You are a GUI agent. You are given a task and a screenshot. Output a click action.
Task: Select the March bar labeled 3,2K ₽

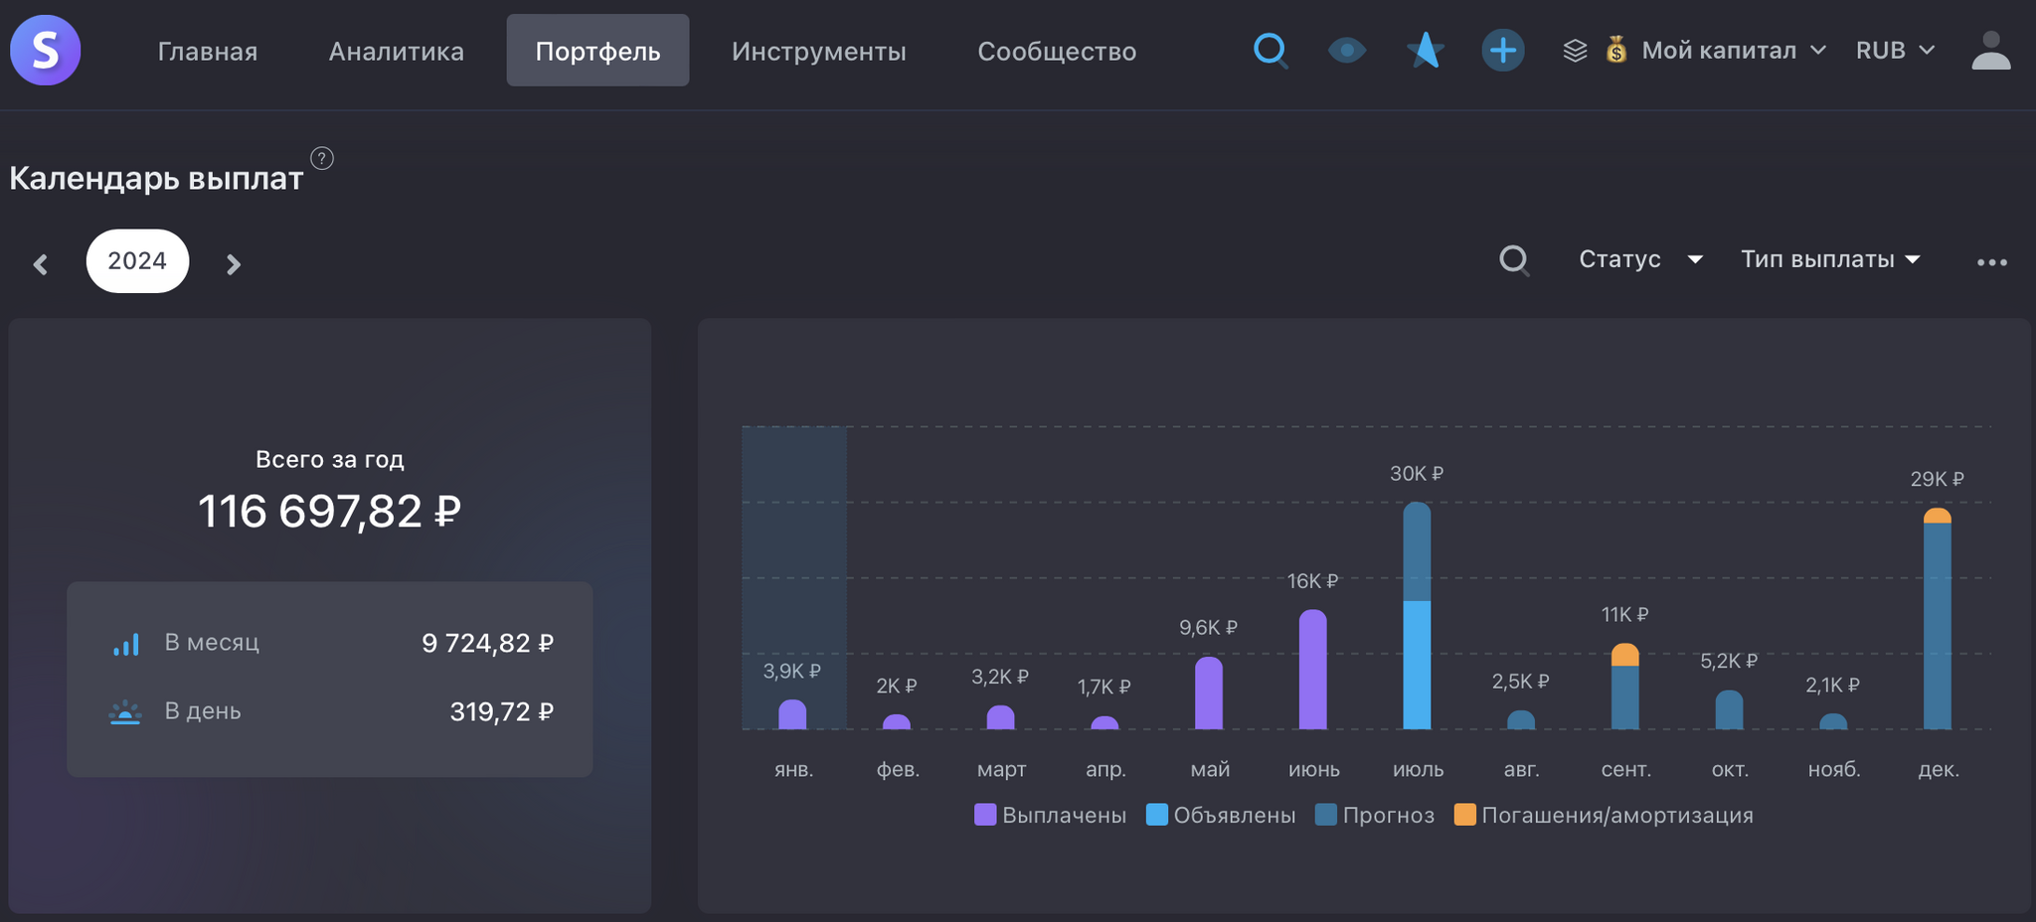(x=1000, y=717)
